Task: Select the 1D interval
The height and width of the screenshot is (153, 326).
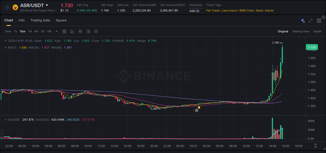Action: [x=43, y=31]
